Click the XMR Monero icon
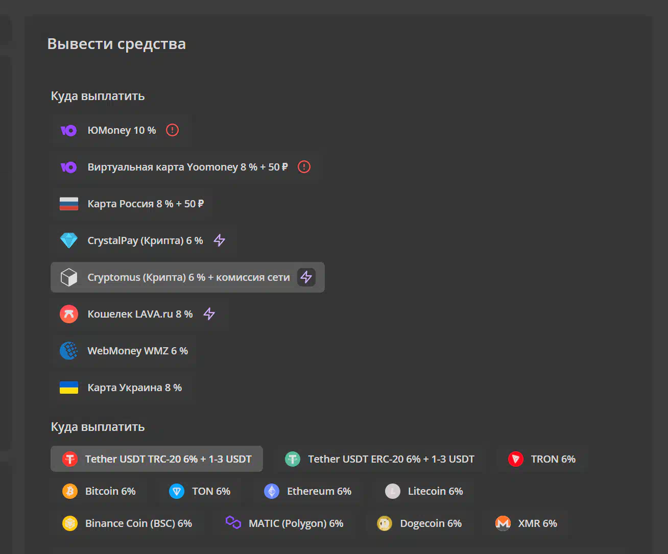The height and width of the screenshot is (554, 668). [x=503, y=523]
